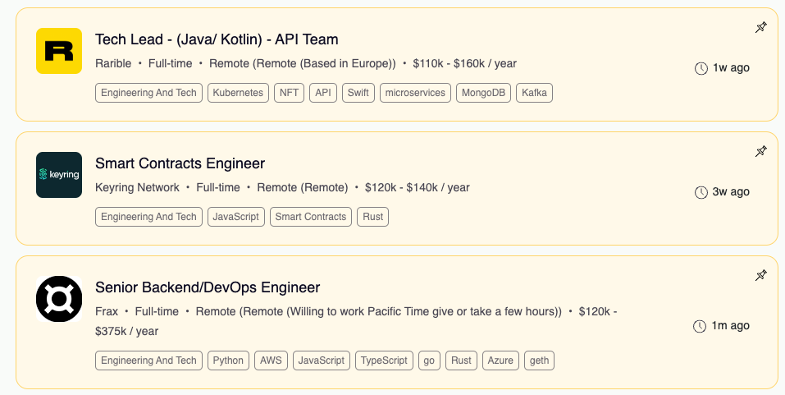Click the clock icon beside 3w ago
785x395 pixels.
(x=701, y=192)
